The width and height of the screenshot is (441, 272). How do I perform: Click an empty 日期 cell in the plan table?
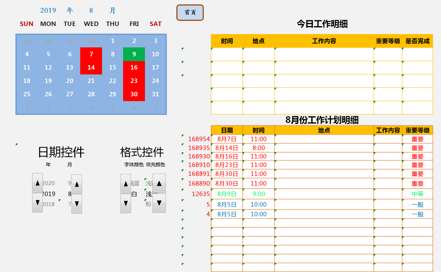(x=227, y=223)
